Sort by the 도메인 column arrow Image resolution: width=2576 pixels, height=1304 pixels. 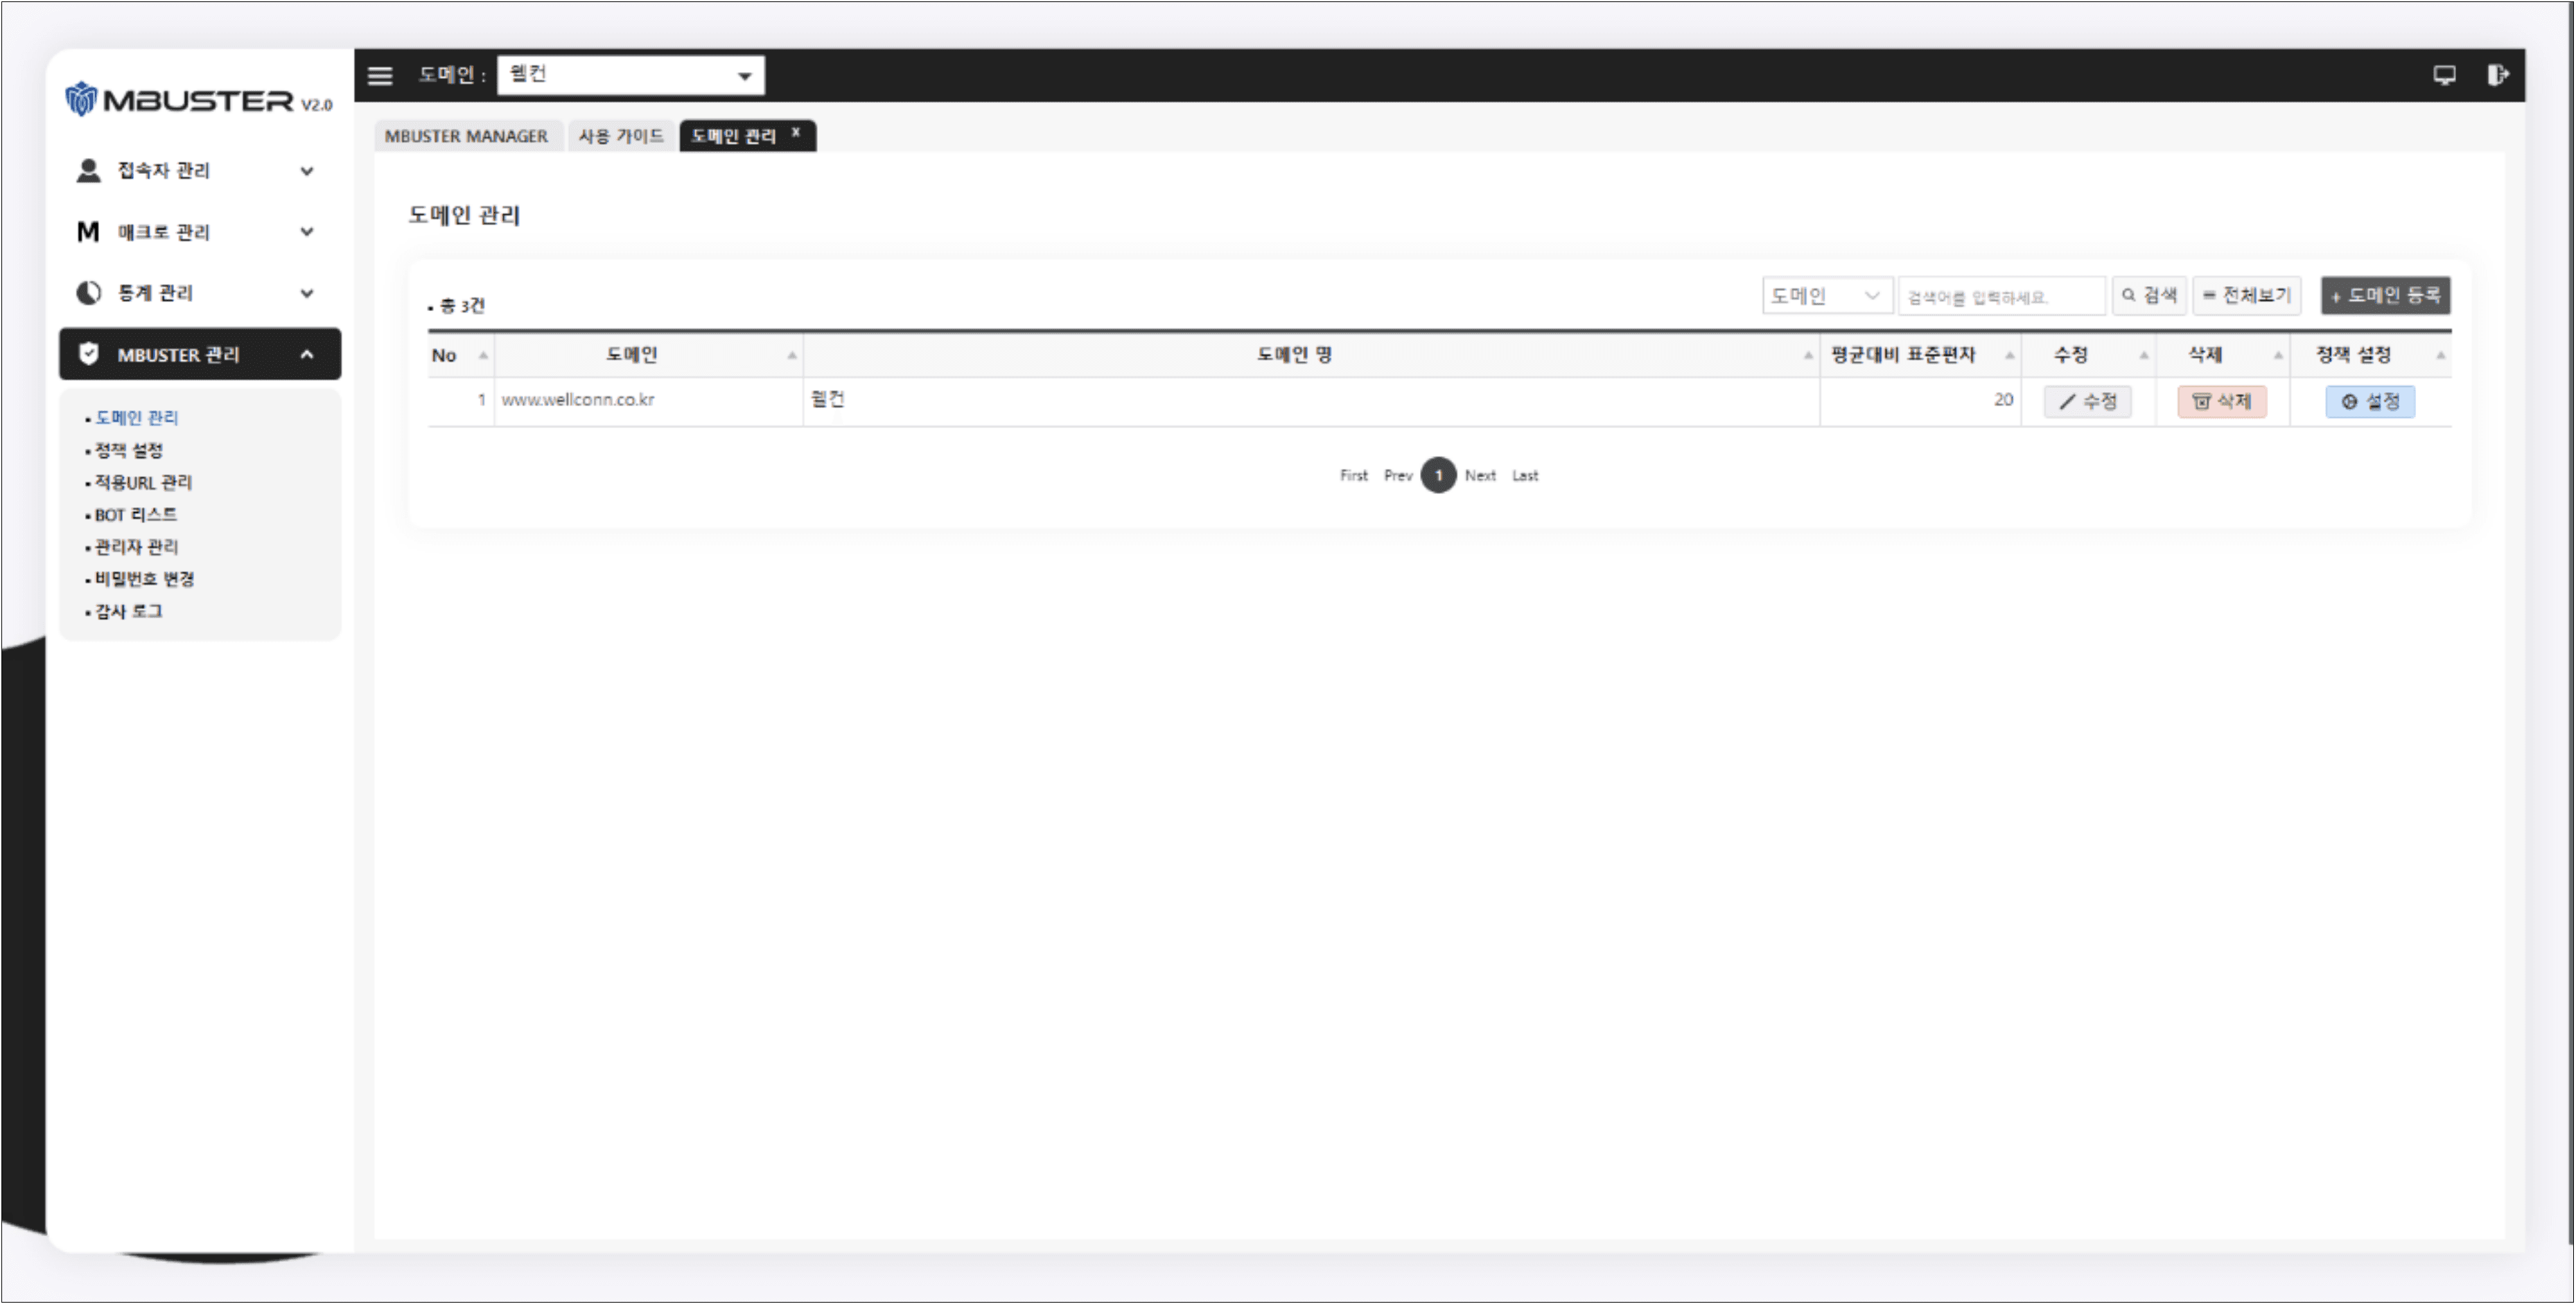pyautogui.click(x=791, y=356)
